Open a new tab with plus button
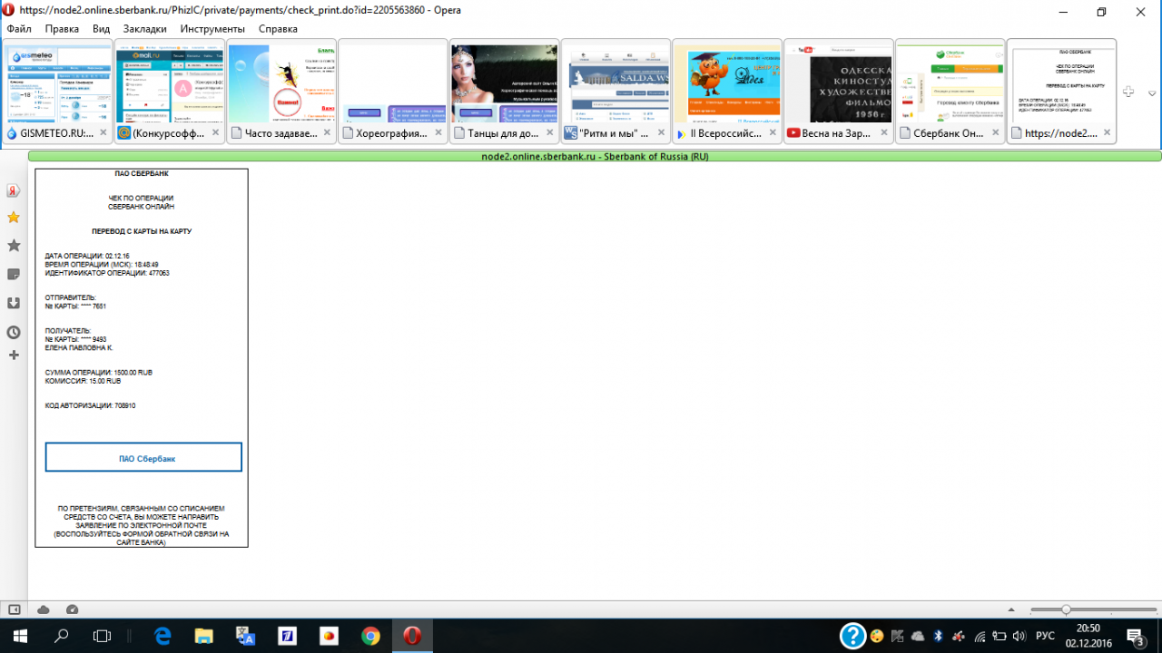1162x653 pixels. click(1128, 92)
